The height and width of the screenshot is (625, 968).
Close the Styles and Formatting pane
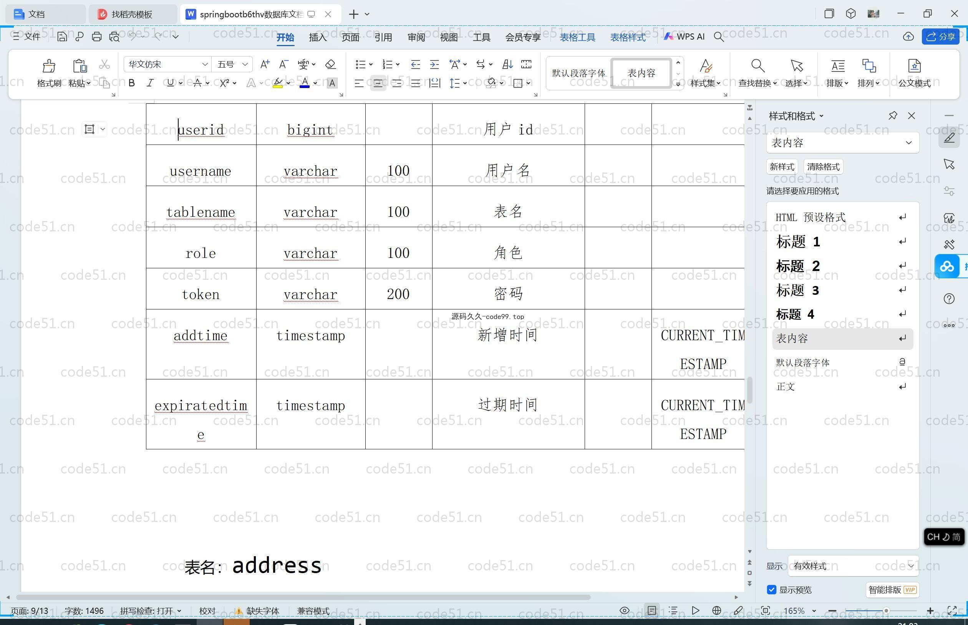(x=912, y=116)
